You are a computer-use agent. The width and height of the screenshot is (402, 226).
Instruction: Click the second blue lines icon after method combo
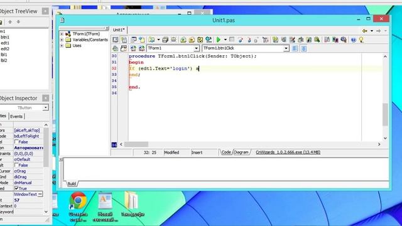click(x=304, y=48)
